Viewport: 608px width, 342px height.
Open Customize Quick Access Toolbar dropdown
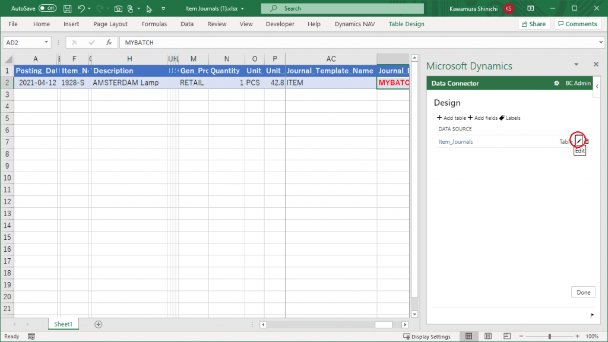(x=163, y=8)
